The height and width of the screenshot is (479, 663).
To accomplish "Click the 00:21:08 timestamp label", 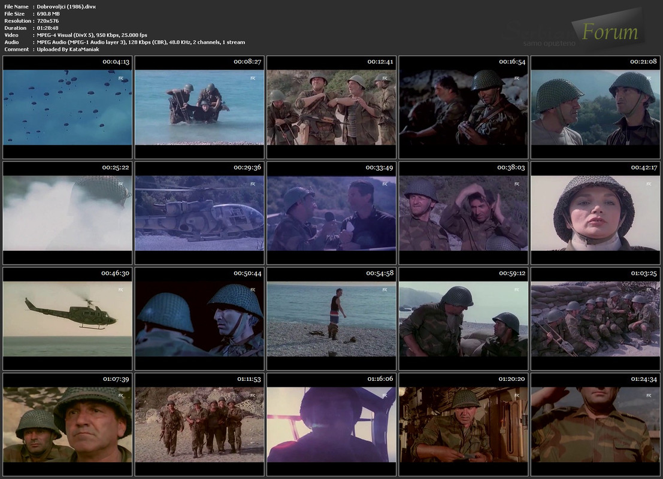I will (x=644, y=62).
